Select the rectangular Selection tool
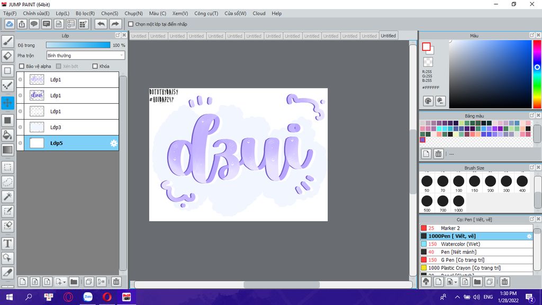542x305 pixels. [7, 167]
